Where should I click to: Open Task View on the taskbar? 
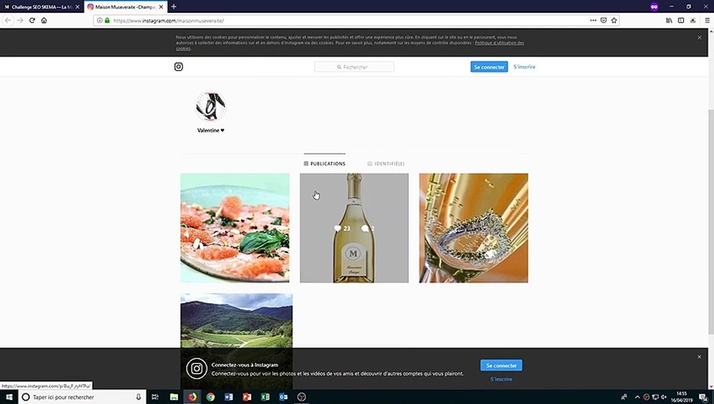[x=155, y=397]
